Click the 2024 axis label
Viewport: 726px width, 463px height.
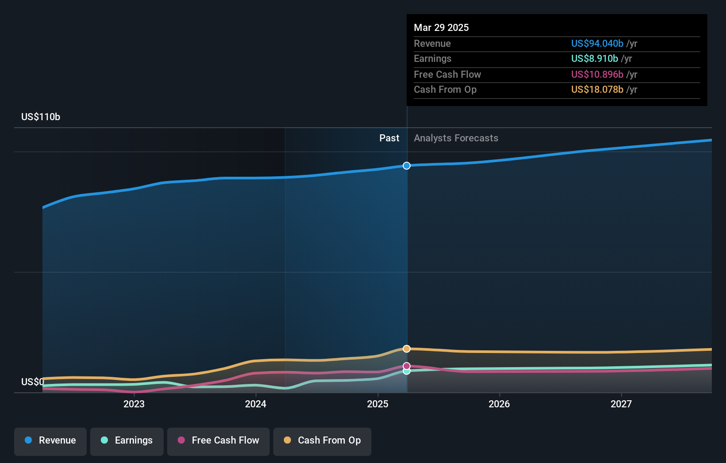coord(256,404)
